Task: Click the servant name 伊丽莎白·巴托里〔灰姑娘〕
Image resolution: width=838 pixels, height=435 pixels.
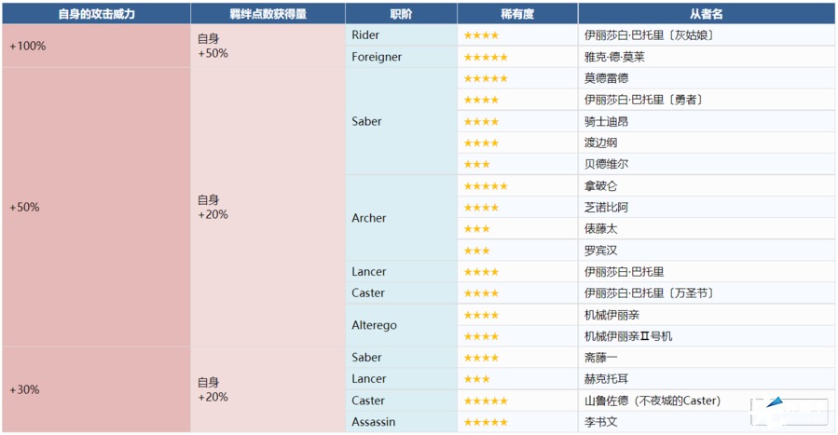Action: point(649,35)
